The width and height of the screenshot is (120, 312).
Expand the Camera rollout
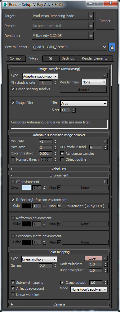(59, 304)
